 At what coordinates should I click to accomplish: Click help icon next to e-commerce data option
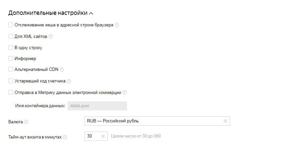click(x=124, y=93)
